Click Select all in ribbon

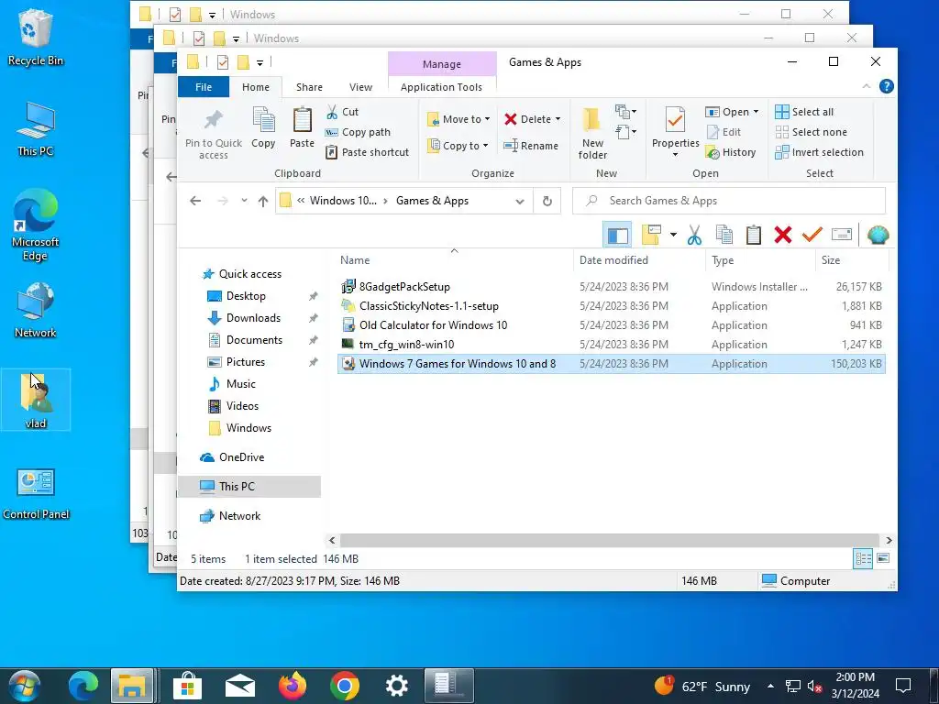tap(804, 112)
